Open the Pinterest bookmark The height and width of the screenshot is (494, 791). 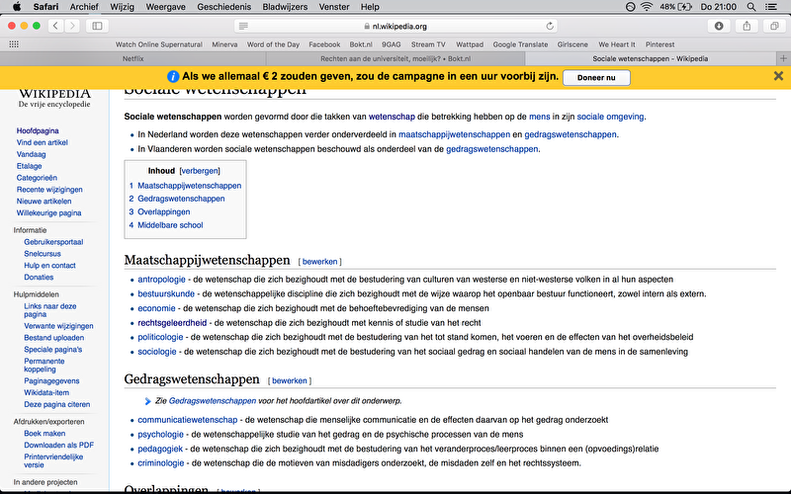coord(659,44)
